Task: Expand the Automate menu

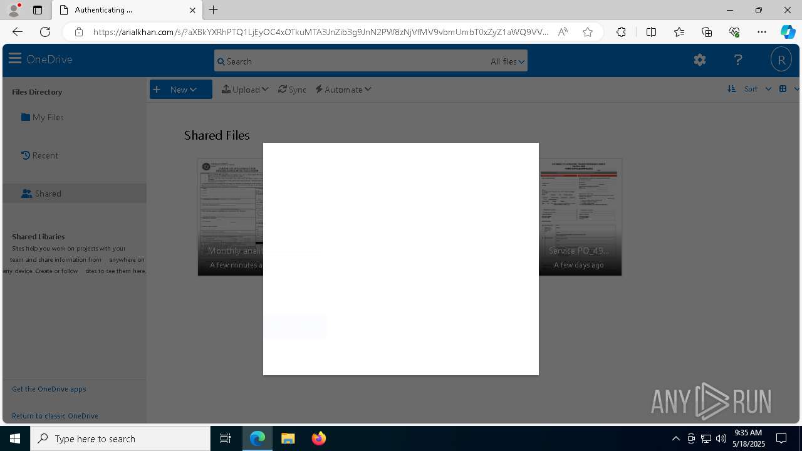Action: click(343, 90)
